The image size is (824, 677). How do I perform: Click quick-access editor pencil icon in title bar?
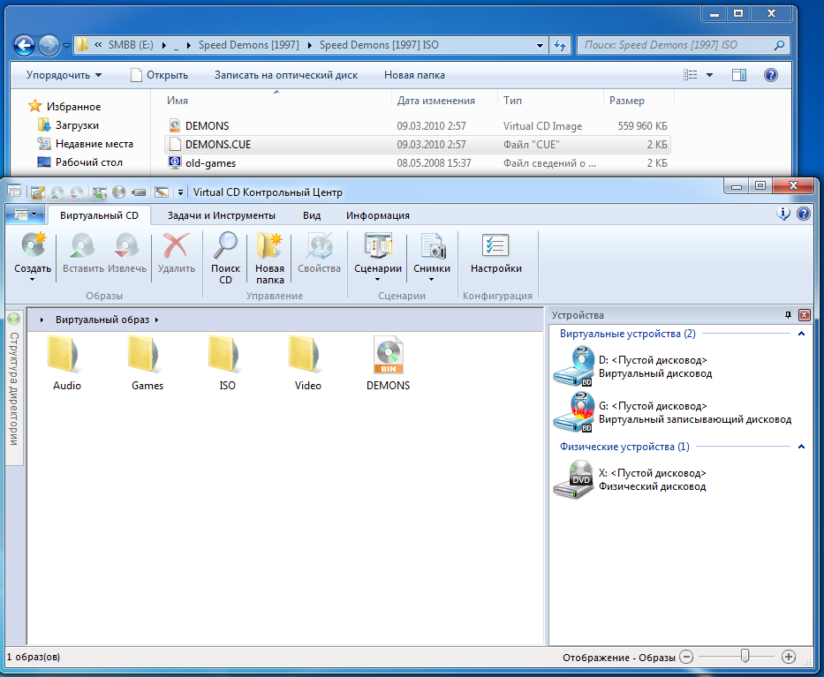pos(162,192)
